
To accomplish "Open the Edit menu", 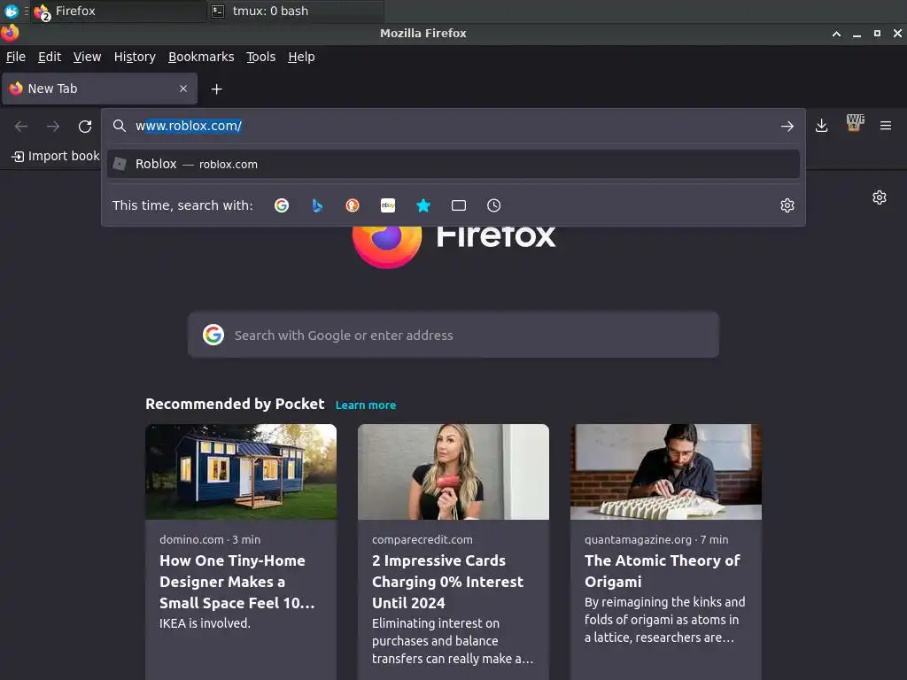I will 50,57.
